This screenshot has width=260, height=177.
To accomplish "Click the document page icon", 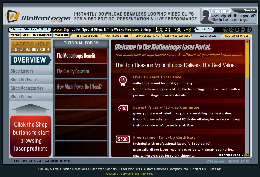I will pos(249,30).
